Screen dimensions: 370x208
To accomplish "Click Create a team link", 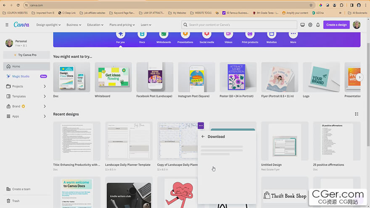I will click(x=18, y=189).
